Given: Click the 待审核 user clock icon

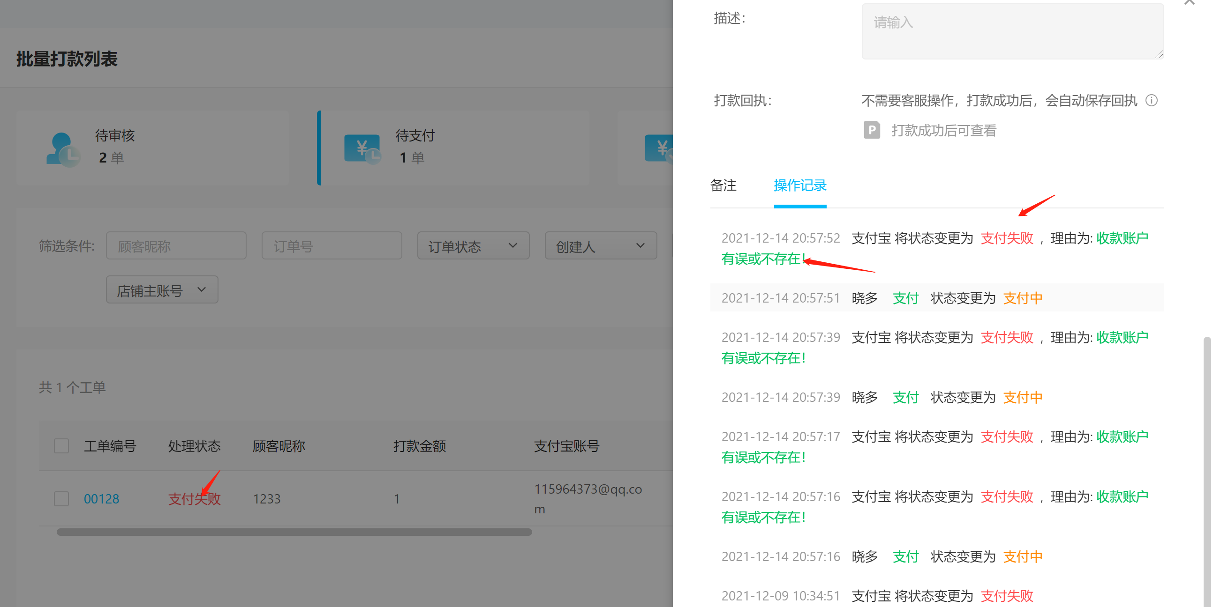Looking at the screenshot, I should (63, 149).
